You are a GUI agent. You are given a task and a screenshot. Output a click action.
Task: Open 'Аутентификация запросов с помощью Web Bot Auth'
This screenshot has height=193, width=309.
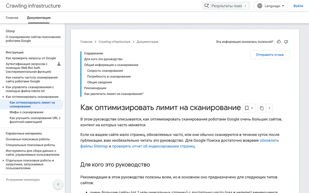28,68
